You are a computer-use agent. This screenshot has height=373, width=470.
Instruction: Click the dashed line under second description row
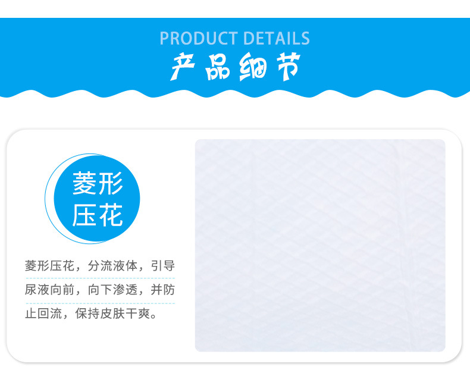coord(100,303)
